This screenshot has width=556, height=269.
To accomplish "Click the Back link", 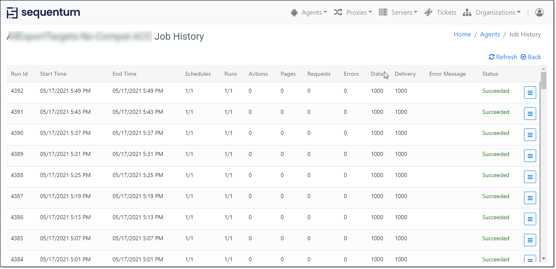I will [531, 57].
